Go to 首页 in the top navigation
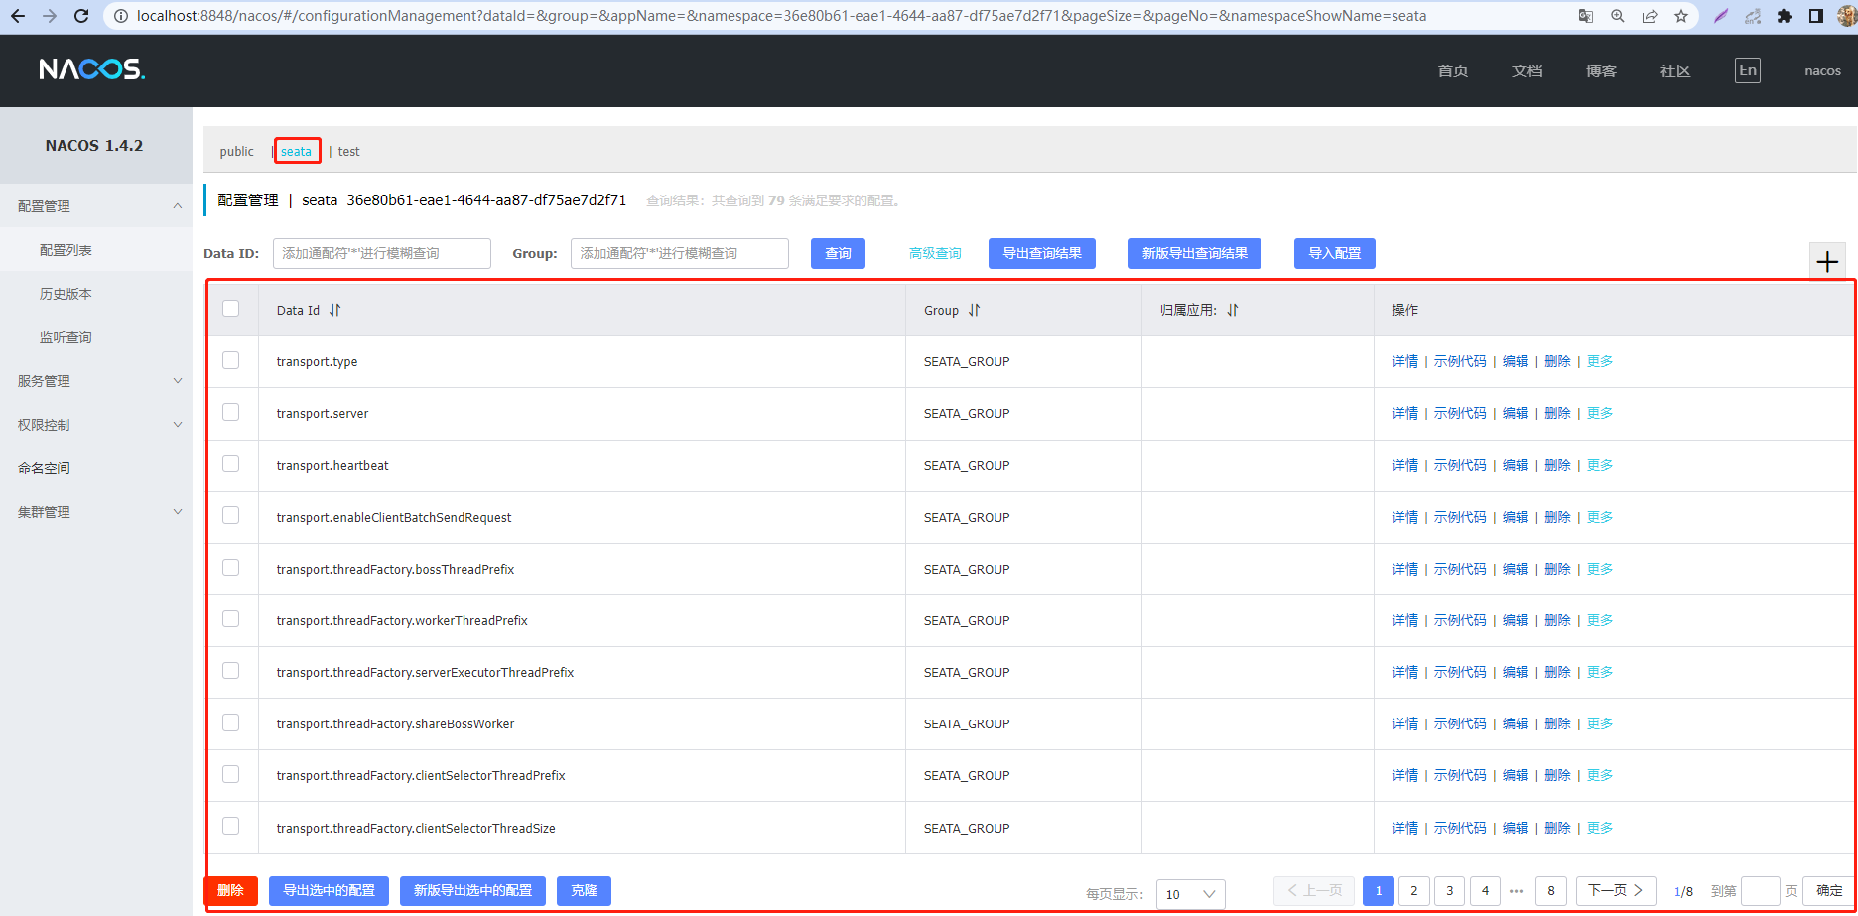Screen dimensions: 1858x916 [x=1453, y=70]
